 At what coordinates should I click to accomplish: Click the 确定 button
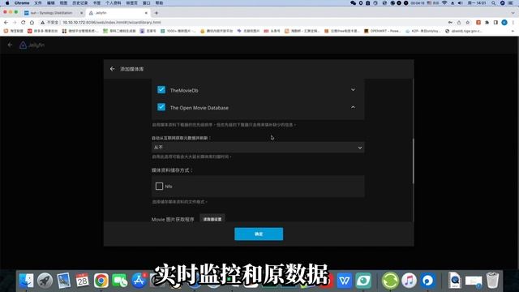(x=259, y=234)
